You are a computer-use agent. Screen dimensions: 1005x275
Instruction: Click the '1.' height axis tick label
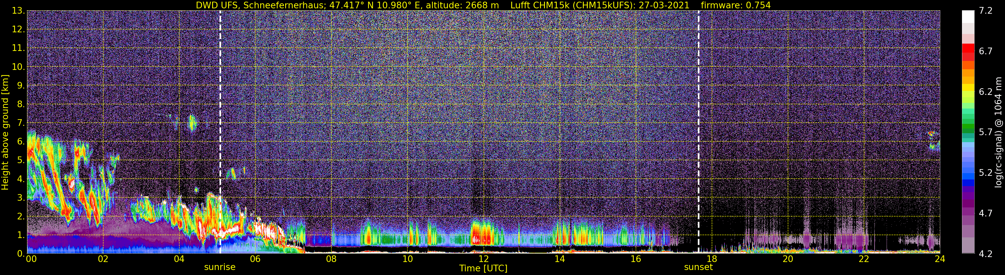tap(21, 235)
